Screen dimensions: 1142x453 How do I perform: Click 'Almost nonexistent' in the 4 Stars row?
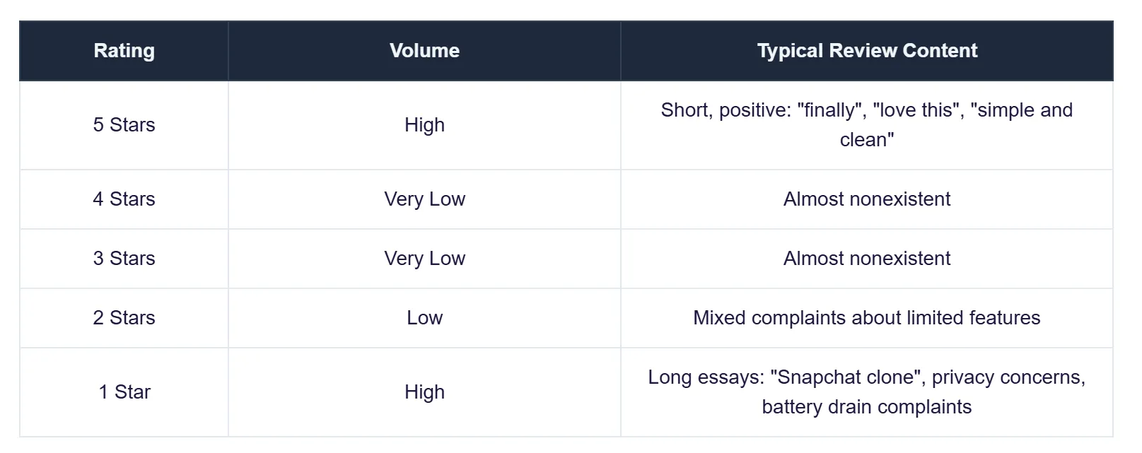point(867,199)
